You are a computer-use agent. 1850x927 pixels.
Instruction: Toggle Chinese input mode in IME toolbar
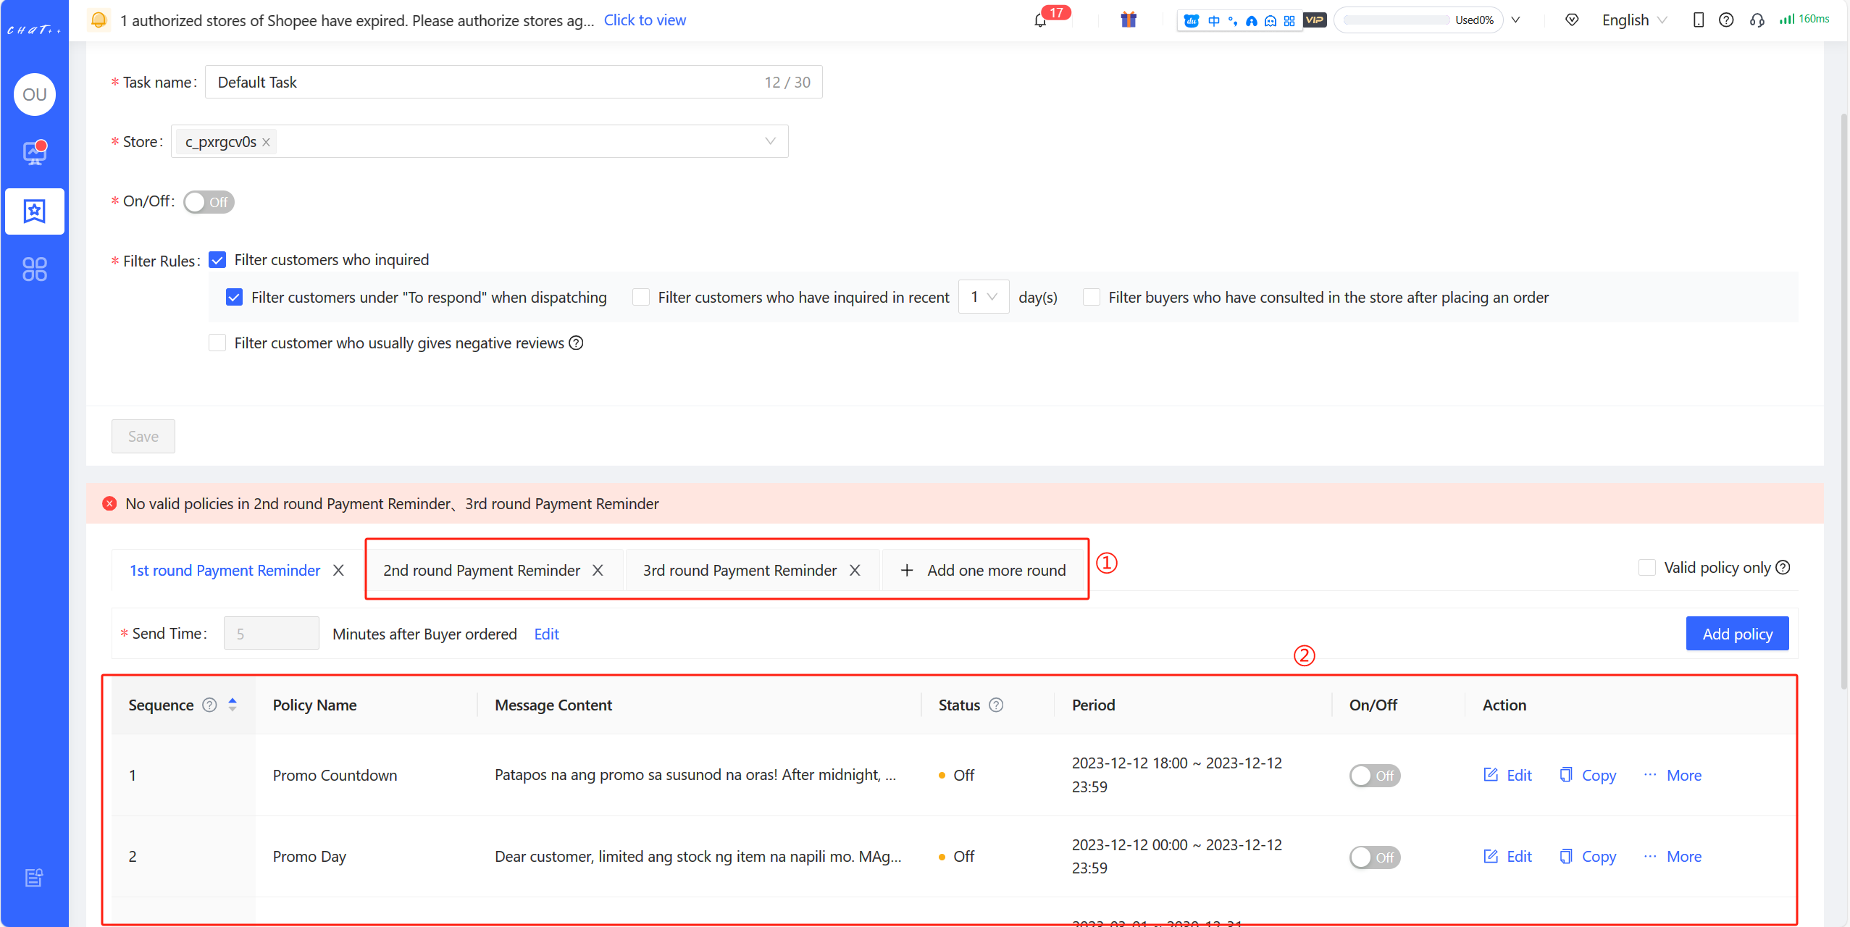[1214, 20]
